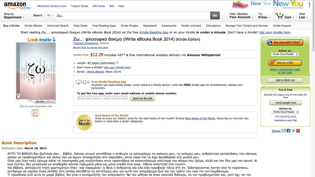Open Accessories tab
This screenshot has height=177, width=315.
tap(169, 26)
